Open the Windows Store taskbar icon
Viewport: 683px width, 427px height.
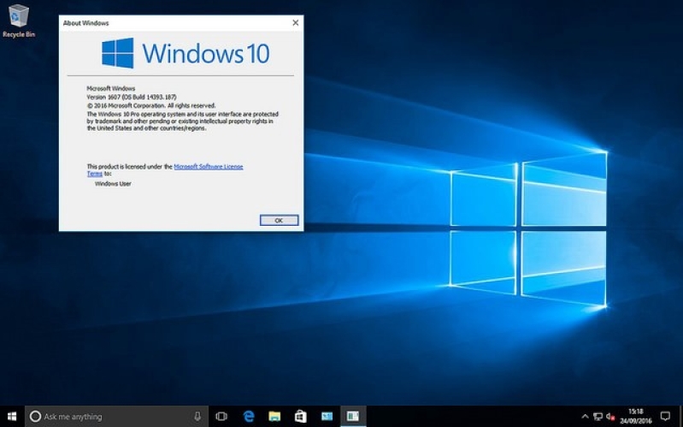pyautogui.click(x=301, y=417)
